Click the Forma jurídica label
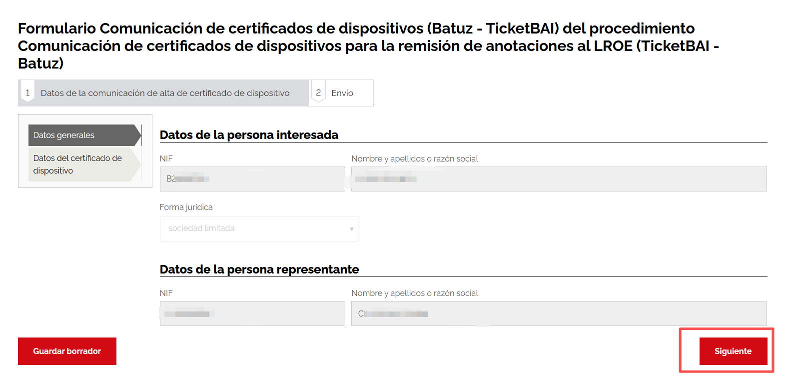This screenshot has width=790, height=379. (x=186, y=207)
